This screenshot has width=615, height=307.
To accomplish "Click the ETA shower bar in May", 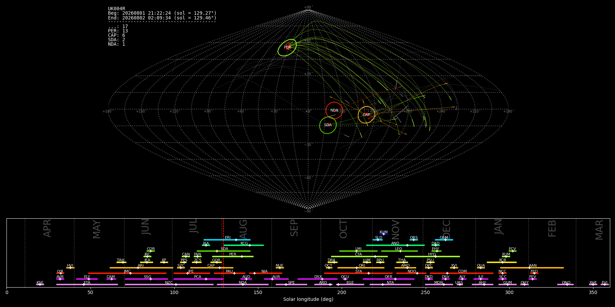I will (87, 284).
